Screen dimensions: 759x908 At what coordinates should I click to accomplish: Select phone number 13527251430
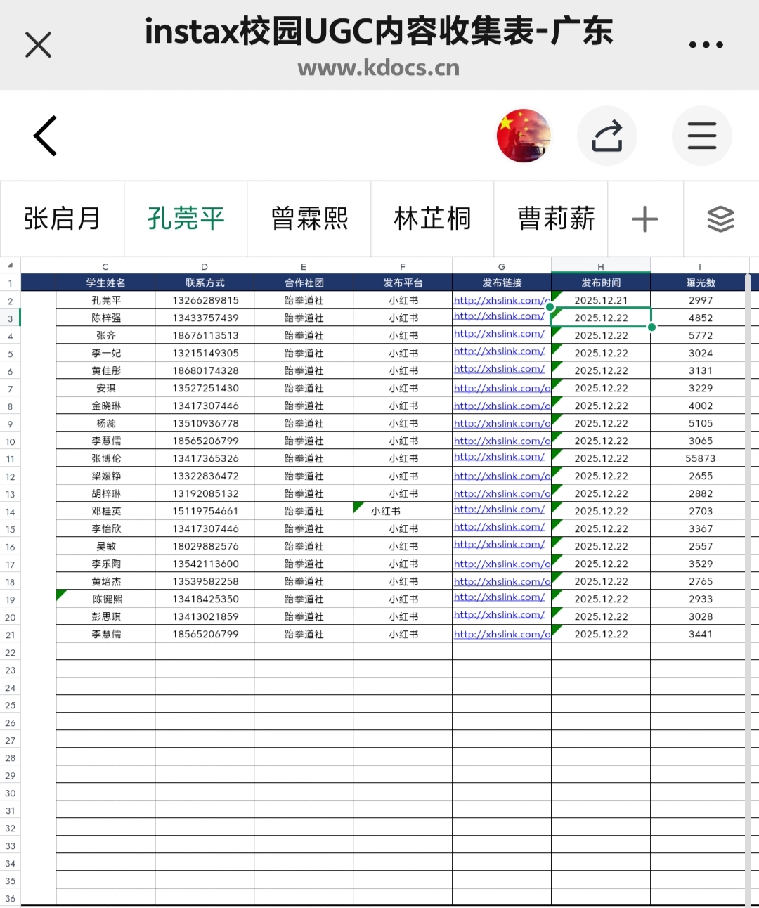[x=205, y=388]
